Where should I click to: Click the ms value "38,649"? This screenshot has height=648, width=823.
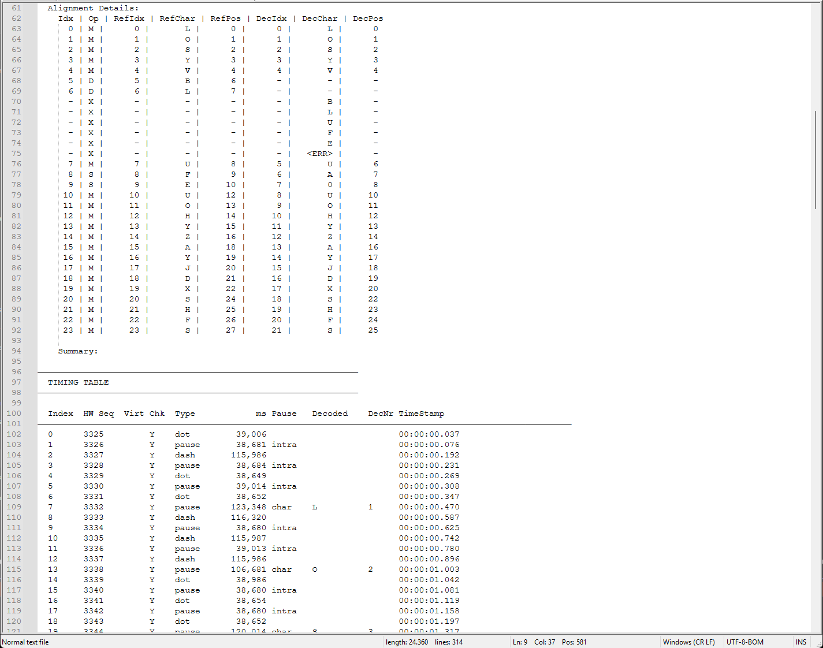(x=251, y=476)
